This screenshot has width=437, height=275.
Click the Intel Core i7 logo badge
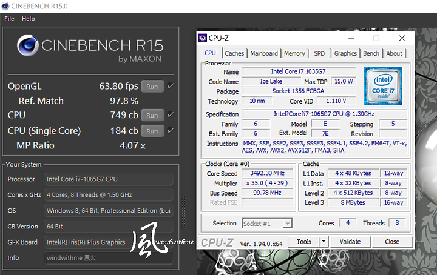[383, 86]
